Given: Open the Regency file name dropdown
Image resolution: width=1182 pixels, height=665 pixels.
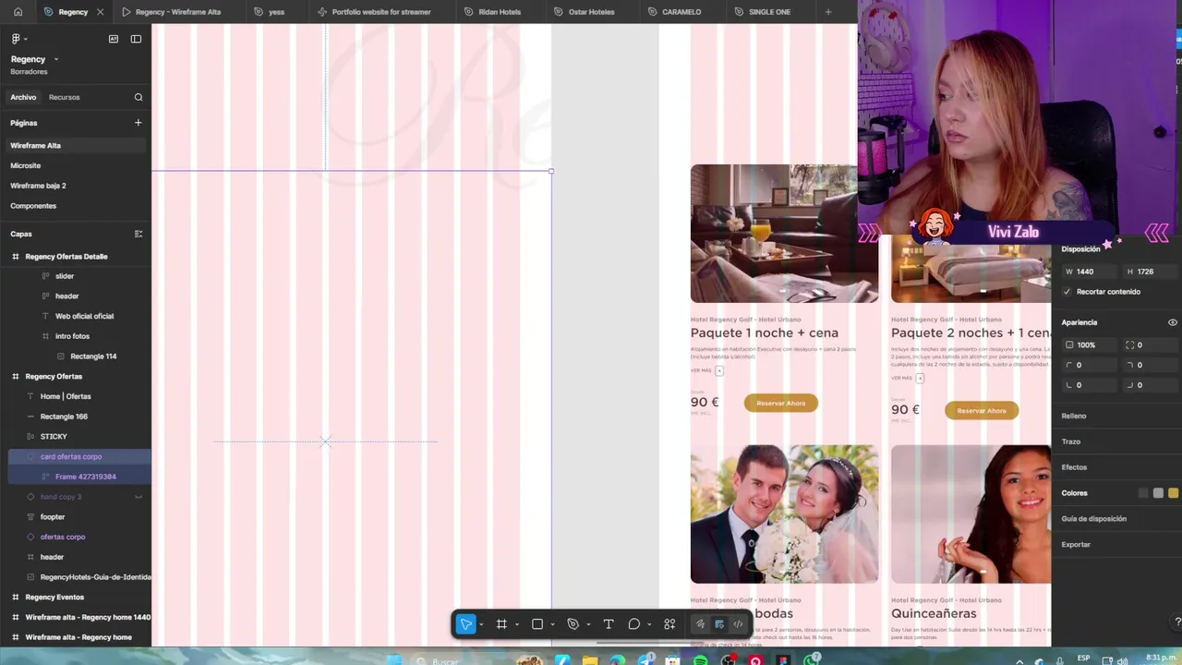Looking at the screenshot, I should click(x=56, y=59).
